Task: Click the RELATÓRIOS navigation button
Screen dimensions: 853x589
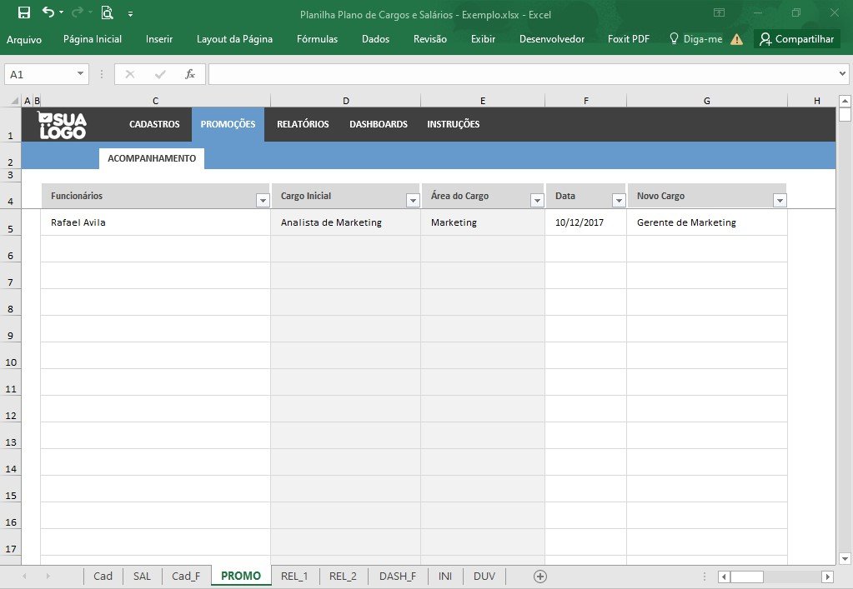Action: (x=303, y=124)
